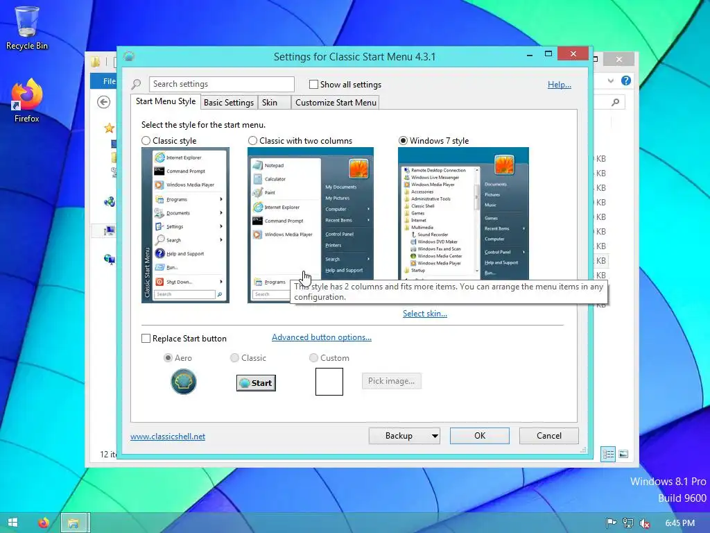Click the Windows 7 style preview thumbnail

pos(463,214)
